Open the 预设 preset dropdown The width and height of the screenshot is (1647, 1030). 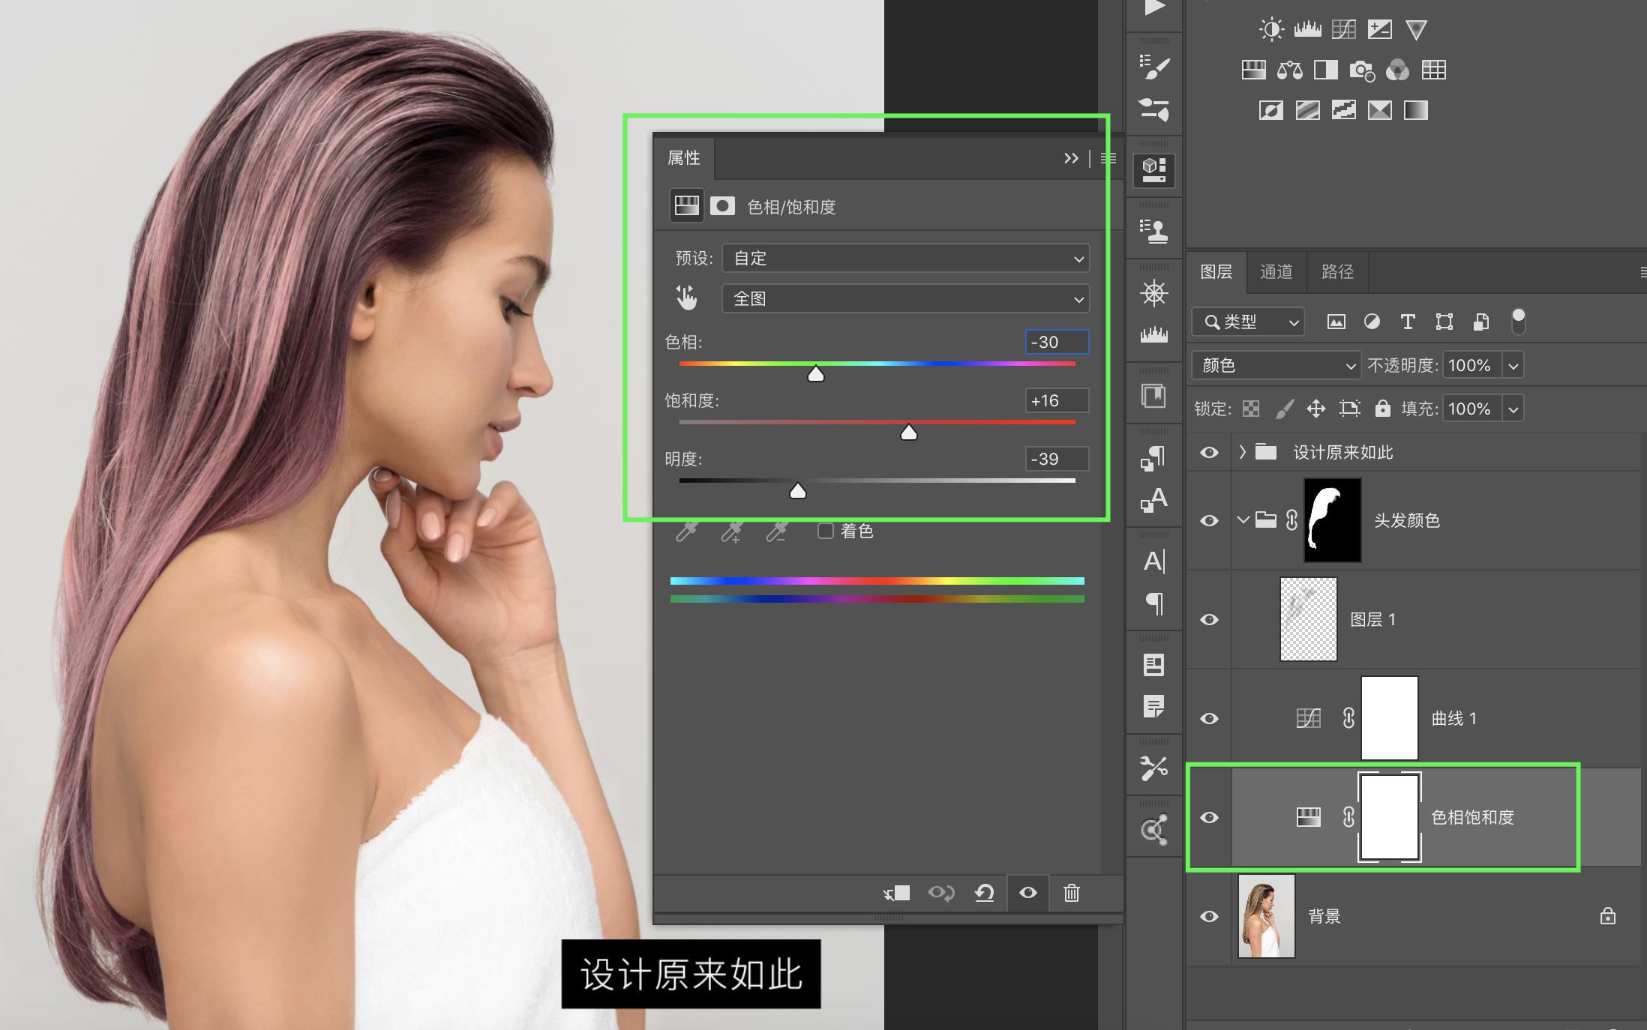[x=905, y=259]
